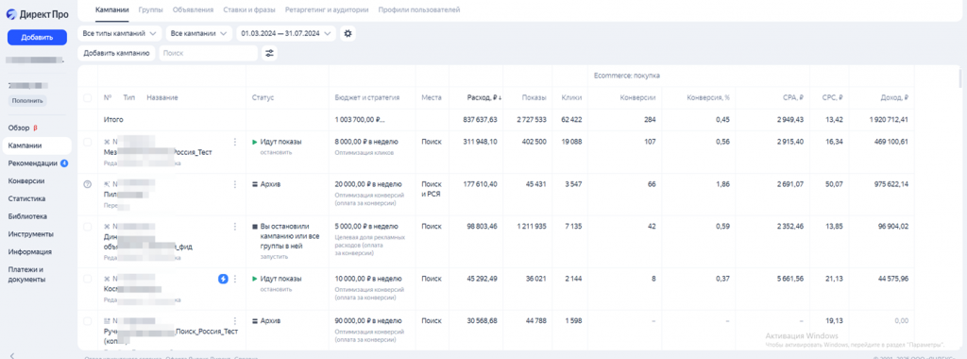This screenshot has height=359, width=967.
Task: Switch to the Кампании tab
Action: [112, 9]
